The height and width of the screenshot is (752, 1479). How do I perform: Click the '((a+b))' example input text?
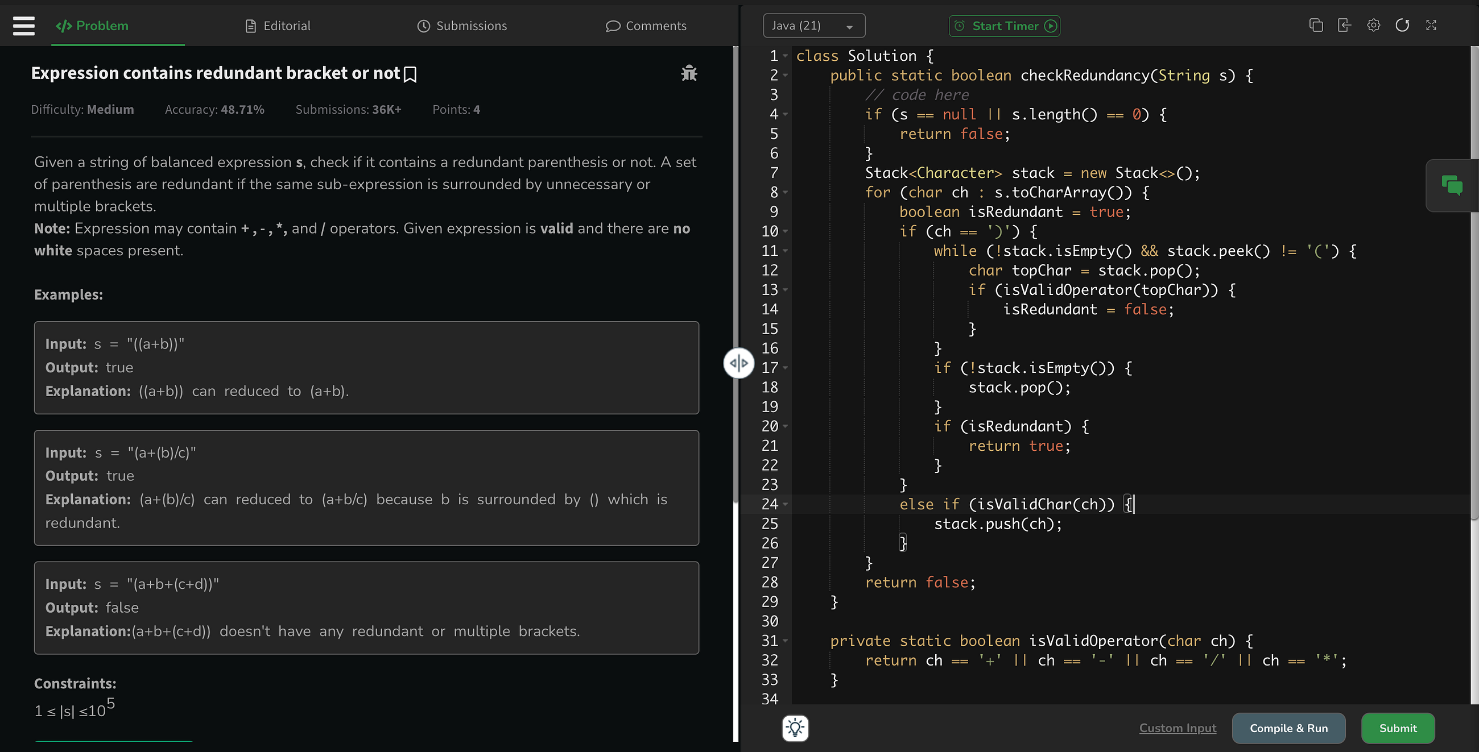click(x=156, y=344)
